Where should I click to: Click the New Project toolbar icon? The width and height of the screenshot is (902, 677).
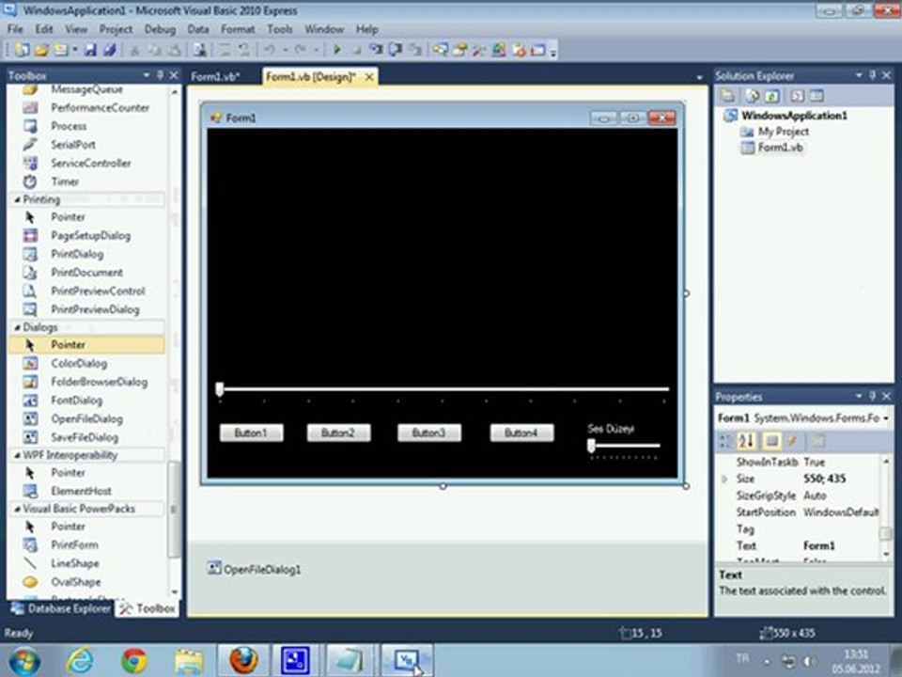pos(22,50)
